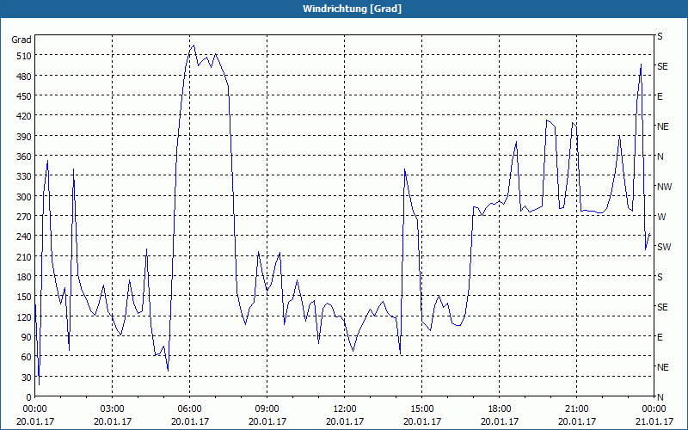Select the 120 y-axis value
The image size is (688, 430).
pos(24,316)
